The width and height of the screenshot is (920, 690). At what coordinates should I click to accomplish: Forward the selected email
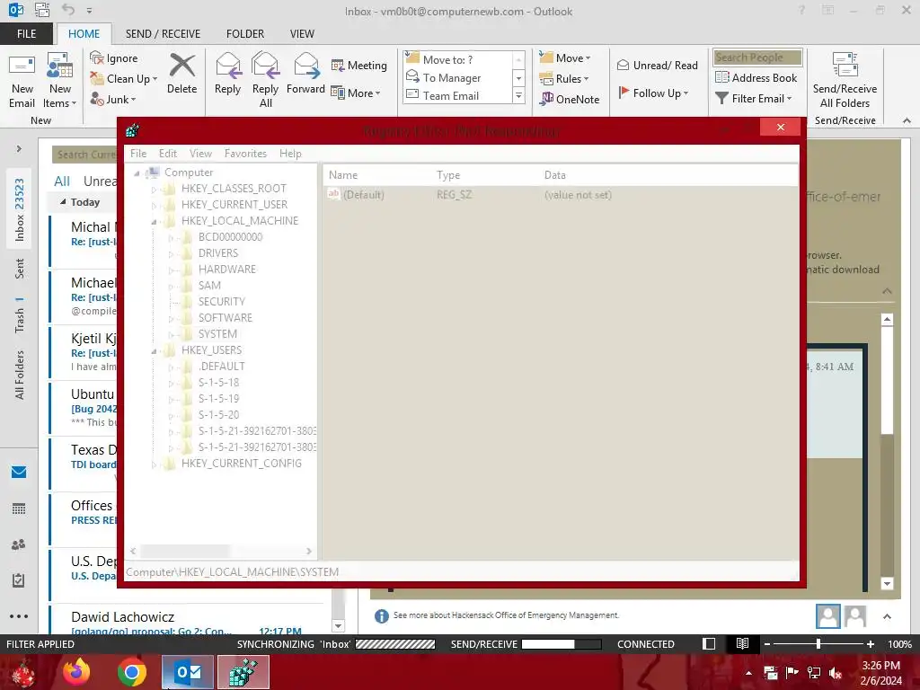(305, 74)
